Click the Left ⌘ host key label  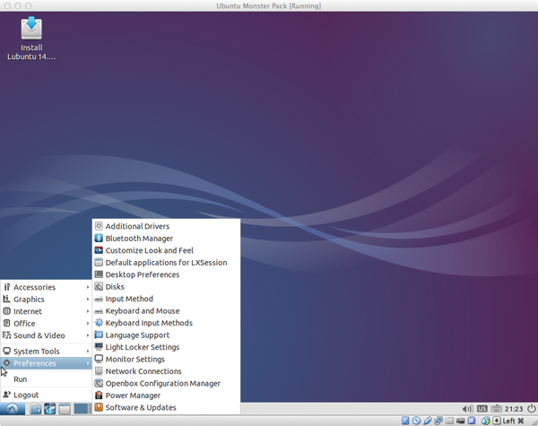pos(513,421)
